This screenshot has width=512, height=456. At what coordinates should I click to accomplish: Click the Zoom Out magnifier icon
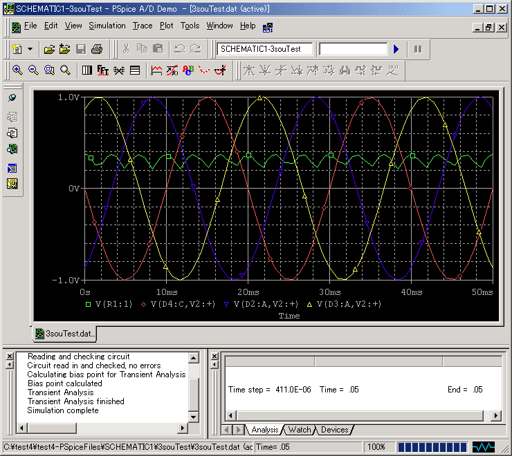coord(33,70)
